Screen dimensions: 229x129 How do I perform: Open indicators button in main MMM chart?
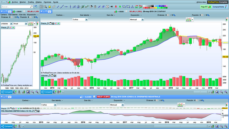tap(188, 19)
